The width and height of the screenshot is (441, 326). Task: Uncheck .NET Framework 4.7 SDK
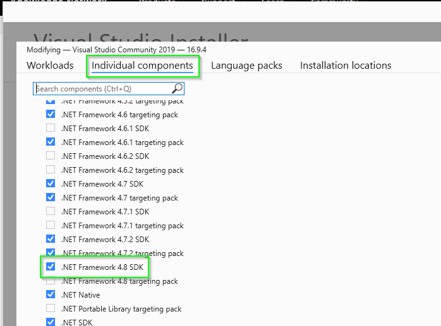point(51,183)
